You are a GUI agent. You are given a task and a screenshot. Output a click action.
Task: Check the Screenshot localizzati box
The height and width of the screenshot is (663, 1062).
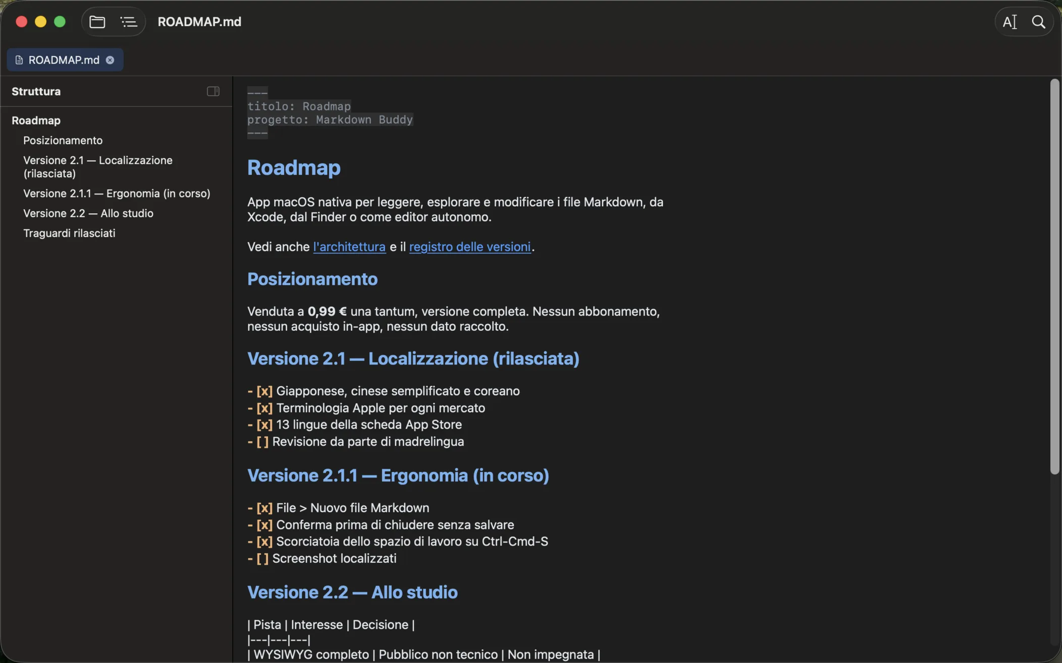coord(262,559)
